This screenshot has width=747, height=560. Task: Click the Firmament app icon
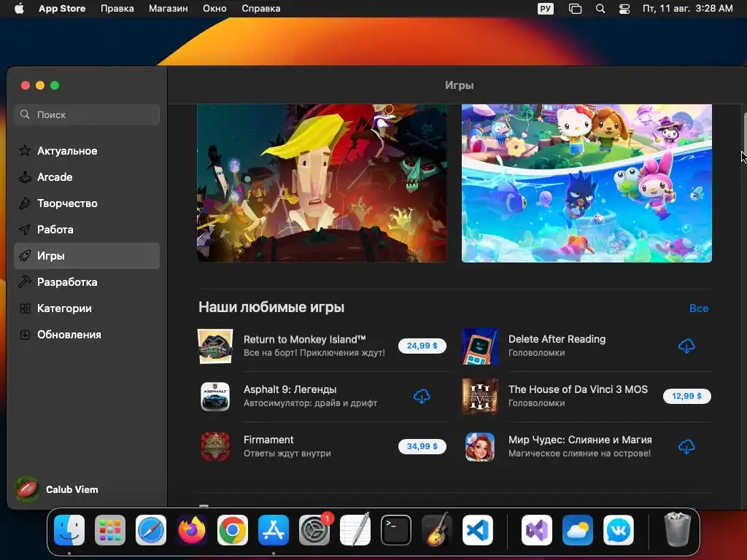(215, 446)
